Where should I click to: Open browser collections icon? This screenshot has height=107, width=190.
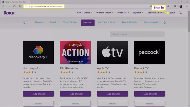(x=175, y=6)
